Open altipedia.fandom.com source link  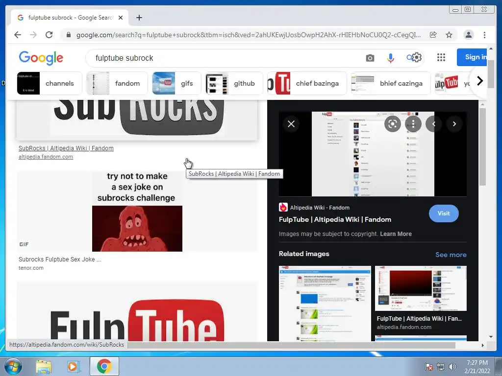[x=46, y=157]
